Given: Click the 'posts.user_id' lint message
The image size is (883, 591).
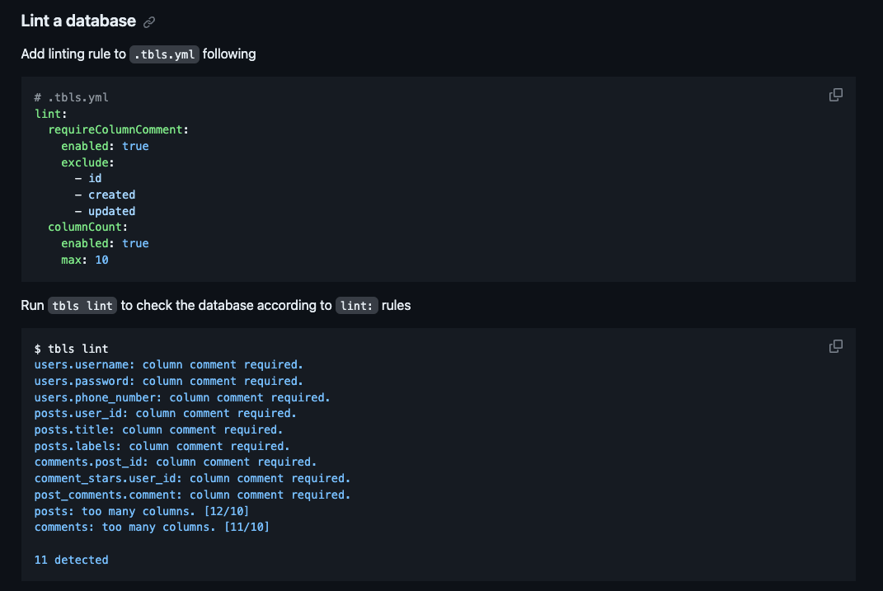Looking at the screenshot, I should click(166, 413).
